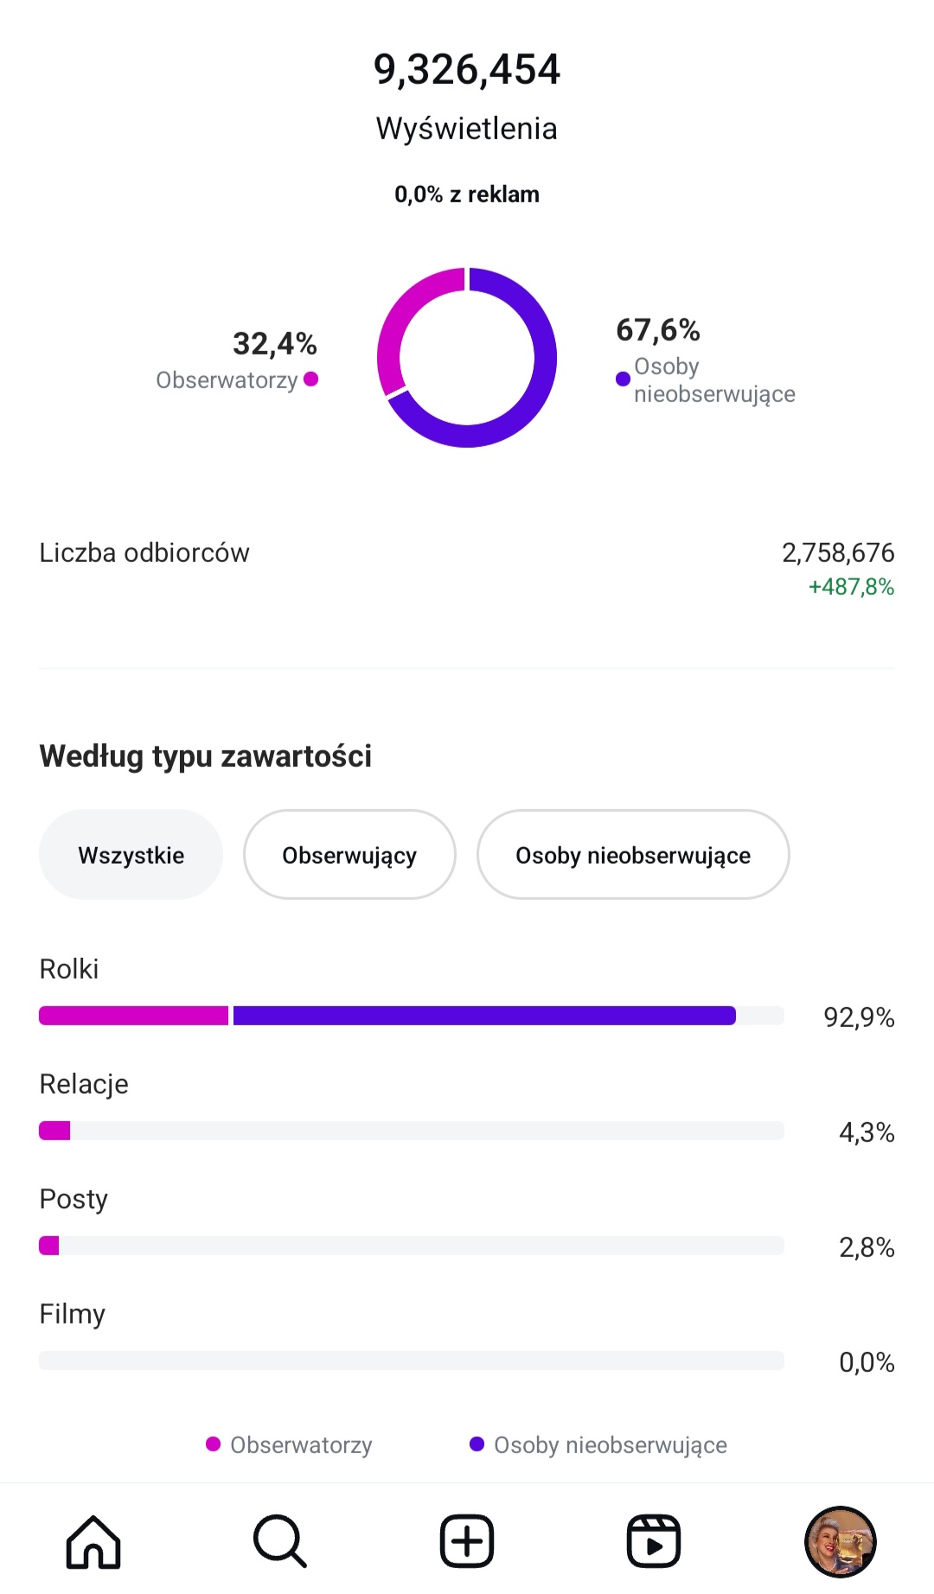The image size is (934, 1594).
Task: Switch to the Obserwujący filter
Action: click(349, 855)
